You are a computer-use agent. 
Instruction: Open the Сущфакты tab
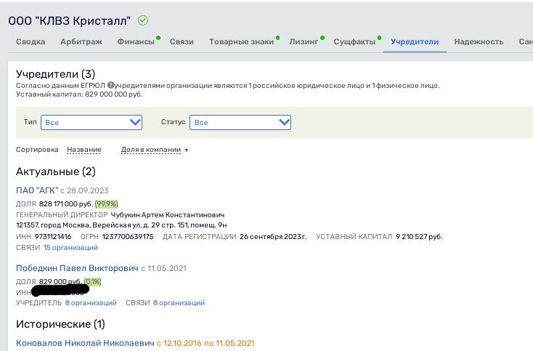click(354, 41)
